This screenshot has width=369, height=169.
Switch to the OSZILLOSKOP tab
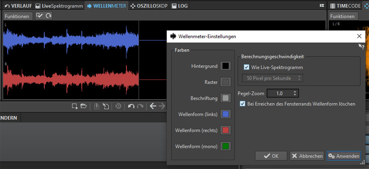pos(149,6)
